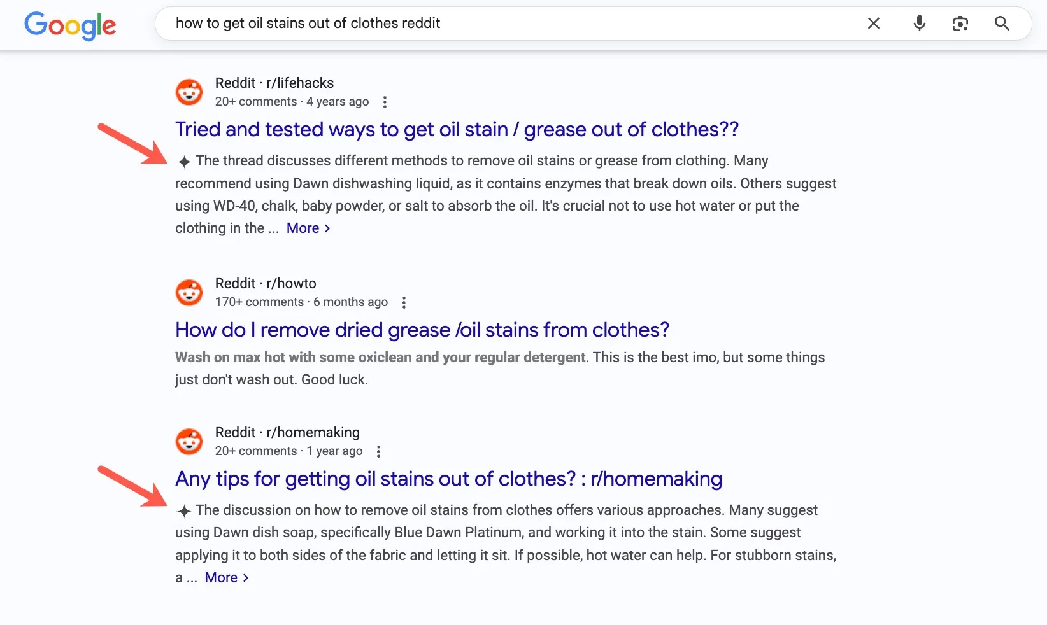Expand 'More' on the r/homemaking summary

[227, 578]
